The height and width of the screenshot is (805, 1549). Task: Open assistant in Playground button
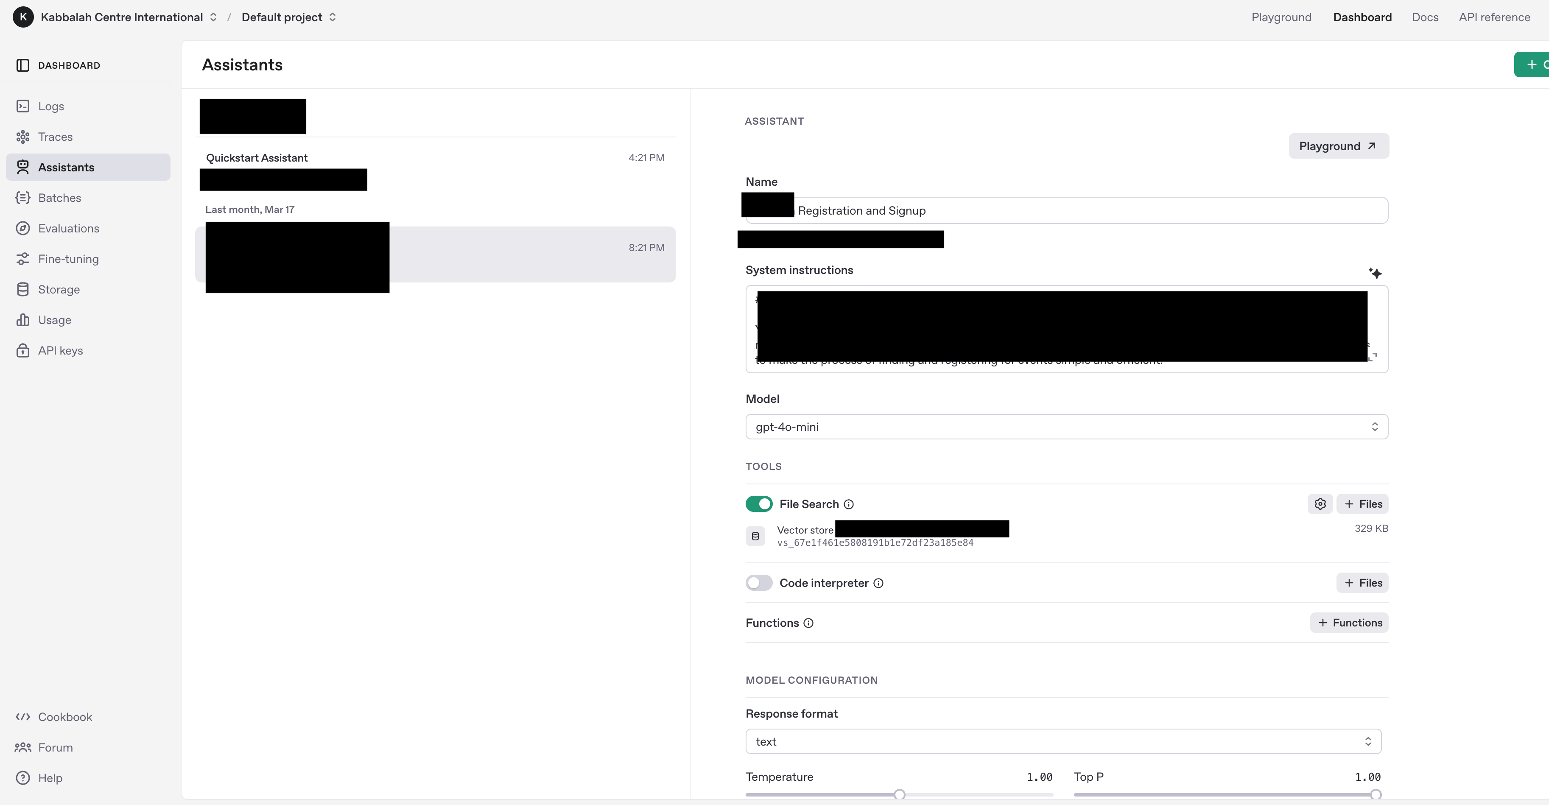click(1339, 146)
